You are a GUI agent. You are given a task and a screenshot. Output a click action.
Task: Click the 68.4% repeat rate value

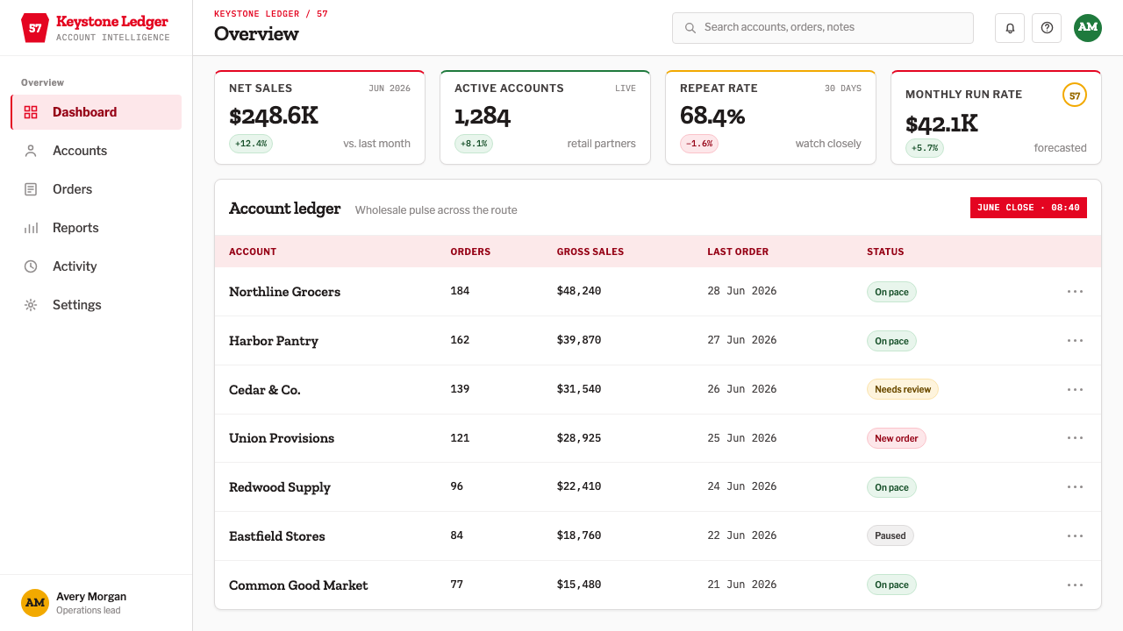(x=712, y=116)
